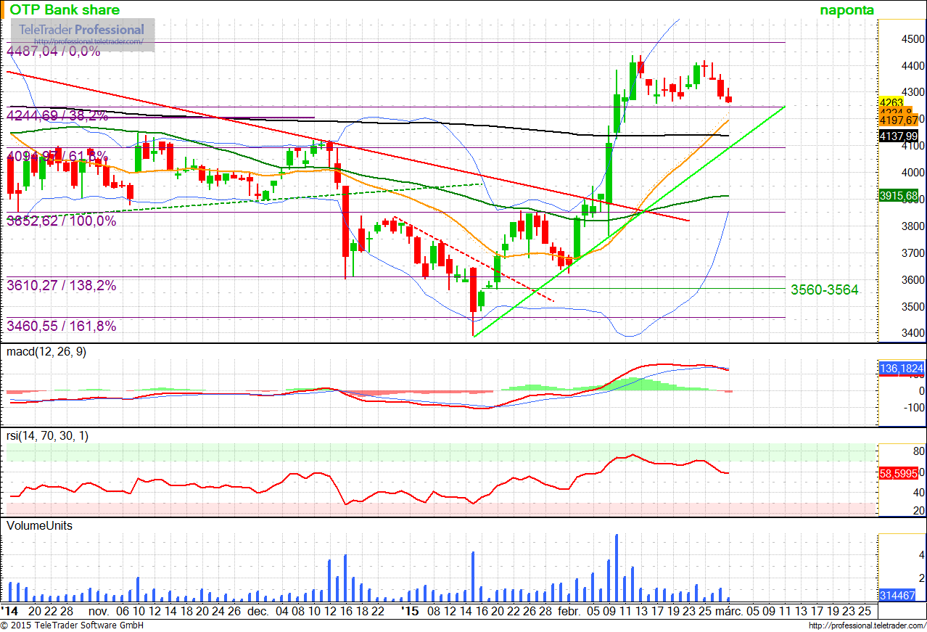This screenshot has height=632, width=927.
Task: Click the orange 4197,67 moving average tag
Action: coord(899,120)
